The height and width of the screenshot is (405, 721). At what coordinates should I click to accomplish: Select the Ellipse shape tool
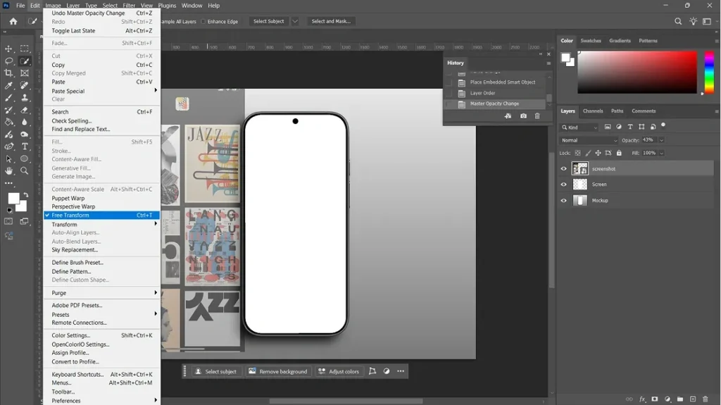tap(25, 158)
